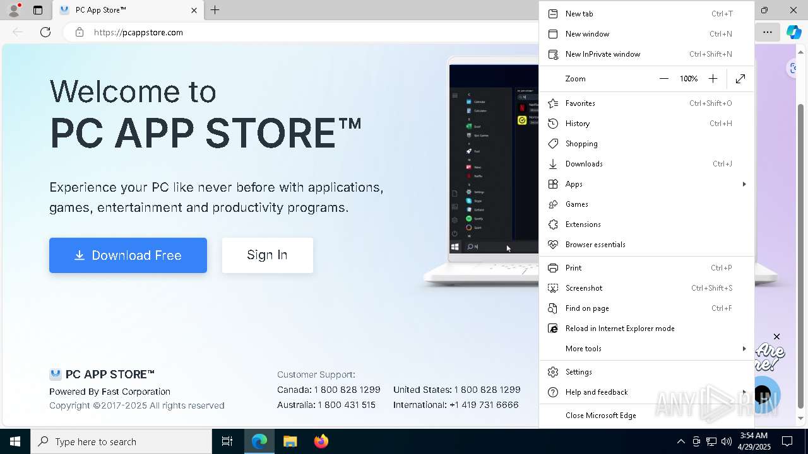Screen dimensions: 808x454
Task: Choose Find on page
Action: pos(646,308)
